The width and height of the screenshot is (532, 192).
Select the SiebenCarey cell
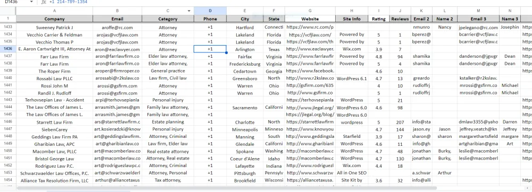coord(54,129)
